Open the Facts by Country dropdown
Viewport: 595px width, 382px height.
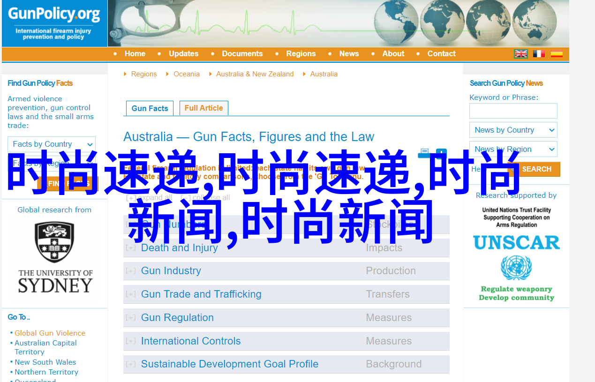tap(52, 144)
